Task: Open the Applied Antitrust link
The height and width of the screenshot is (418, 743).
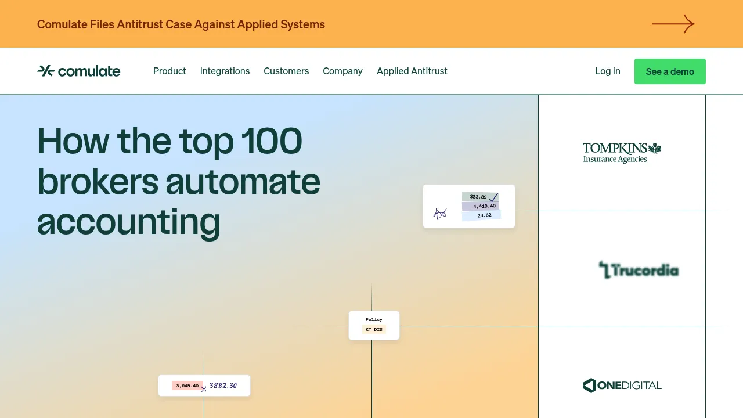Action: [x=412, y=71]
